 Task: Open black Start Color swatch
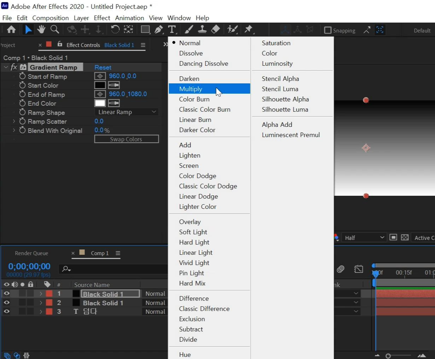click(x=100, y=85)
